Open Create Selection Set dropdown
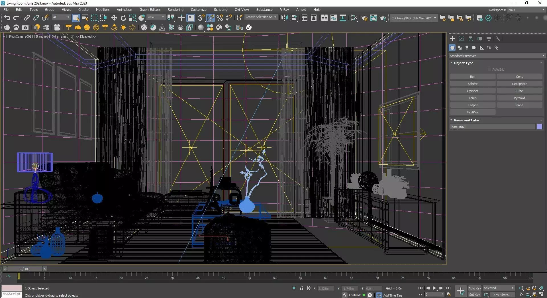 click(x=261, y=17)
